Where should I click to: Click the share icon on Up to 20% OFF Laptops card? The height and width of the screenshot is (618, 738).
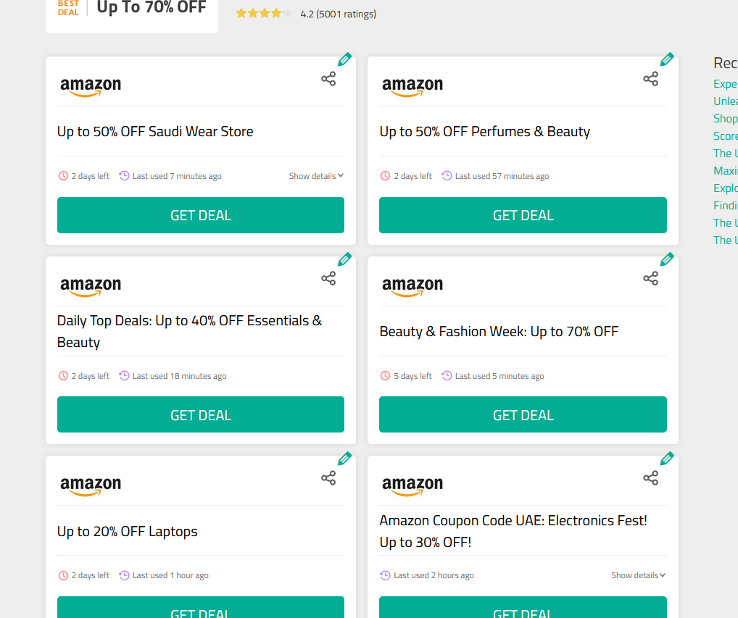(x=328, y=477)
